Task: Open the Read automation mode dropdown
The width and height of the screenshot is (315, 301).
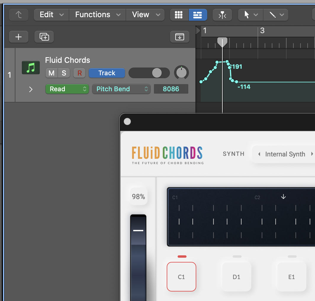Action: [x=67, y=89]
